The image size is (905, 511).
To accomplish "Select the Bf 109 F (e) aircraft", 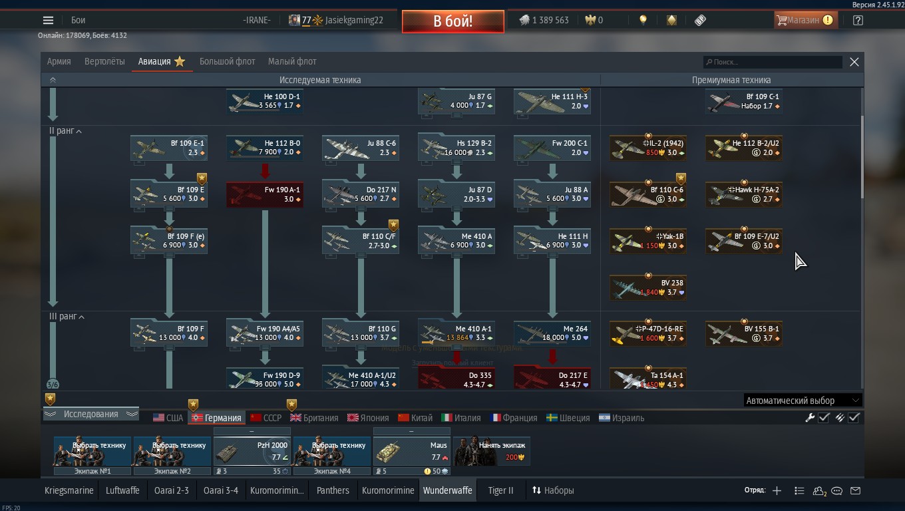I will pyautogui.click(x=169, y=240).
